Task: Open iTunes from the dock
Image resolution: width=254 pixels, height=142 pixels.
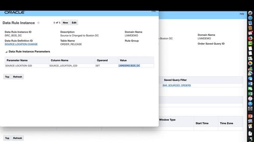Action: 250,99
